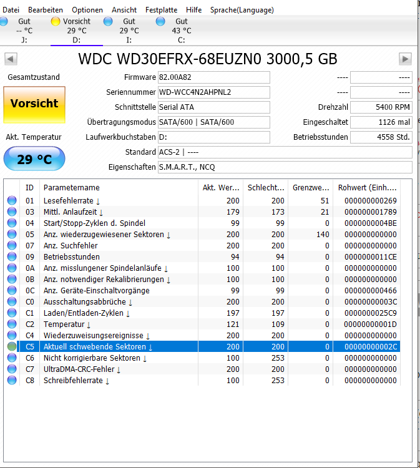Screen dimensions: 420x468
Task: Select raw value 0000000025C9
Action: 371,313
